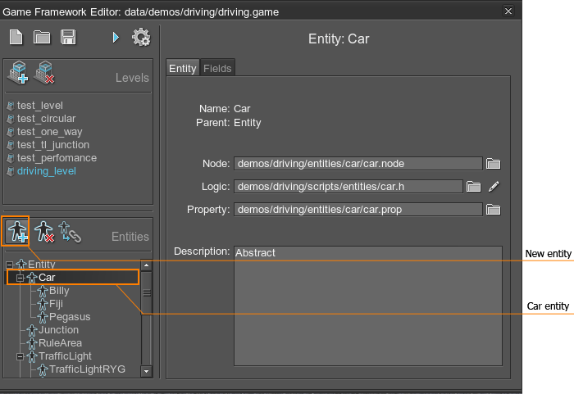Browse for the Property file

coord(493,210)
